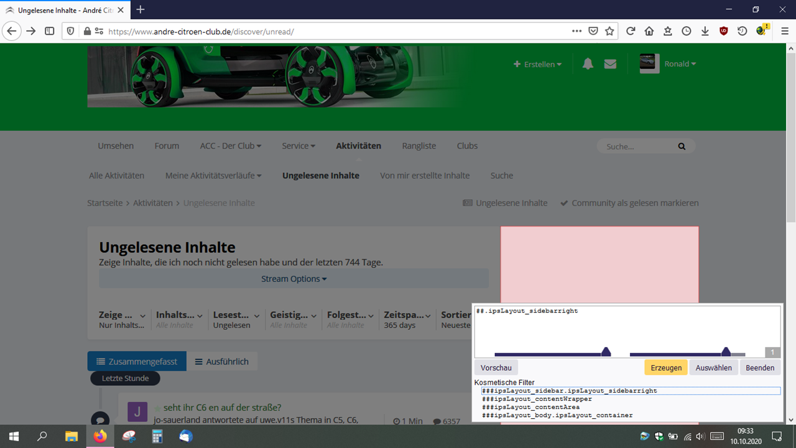796x448 pixels.
Task: Go to the Forum navigation item
Action: (x=167, y=146)
